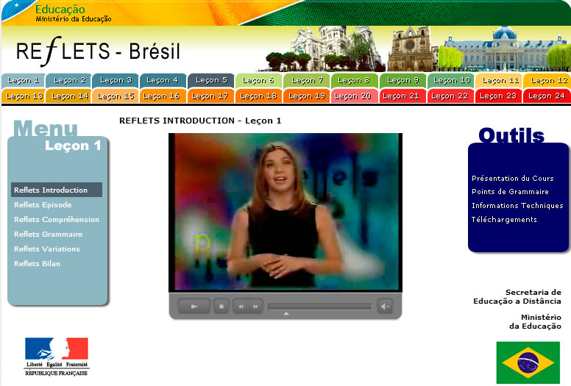Select the Leçon 7 tab
571x386 pixels.
pyautogui.click(x=307, y=80)
